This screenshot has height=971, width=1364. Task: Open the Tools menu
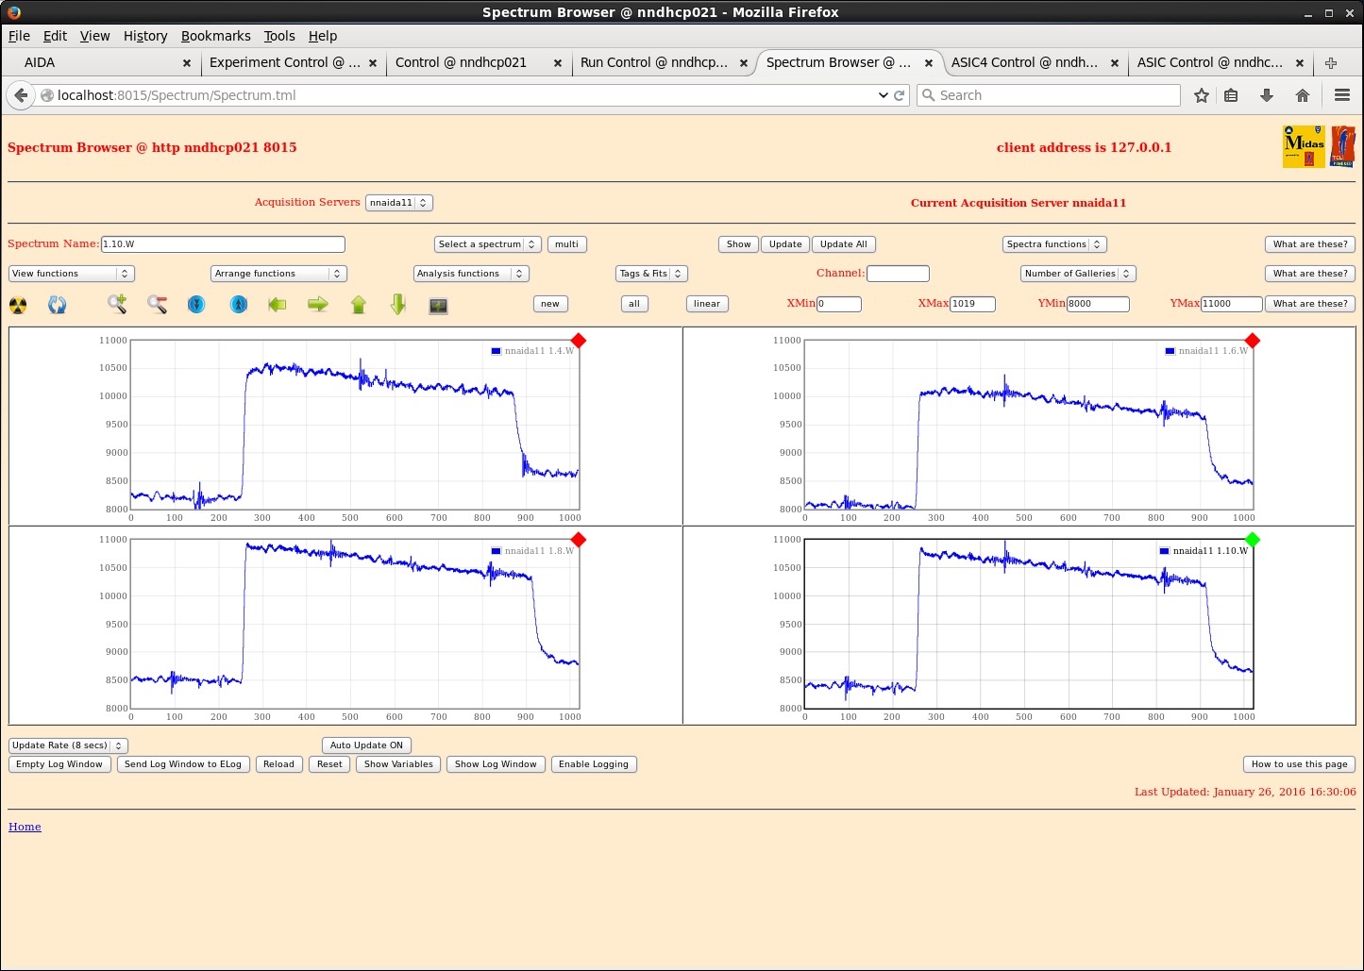[x=279, y=36]
